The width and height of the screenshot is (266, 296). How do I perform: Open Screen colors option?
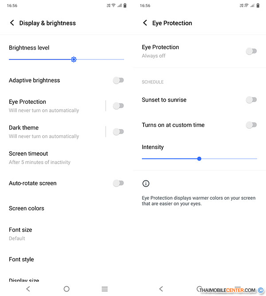(x=27, y=208)
